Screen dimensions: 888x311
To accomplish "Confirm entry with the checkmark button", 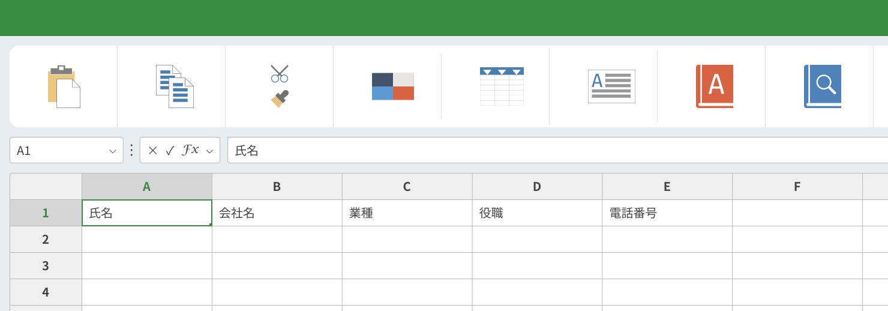I will click(x=170, y=151).
